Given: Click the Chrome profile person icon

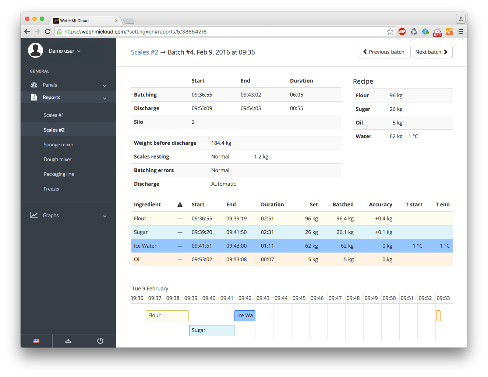Looking at the screenshot, I should coord(461,18).
